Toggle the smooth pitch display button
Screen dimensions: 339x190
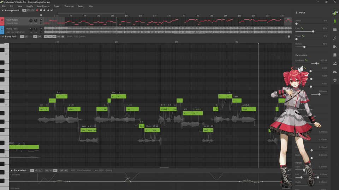click(46, 37)
